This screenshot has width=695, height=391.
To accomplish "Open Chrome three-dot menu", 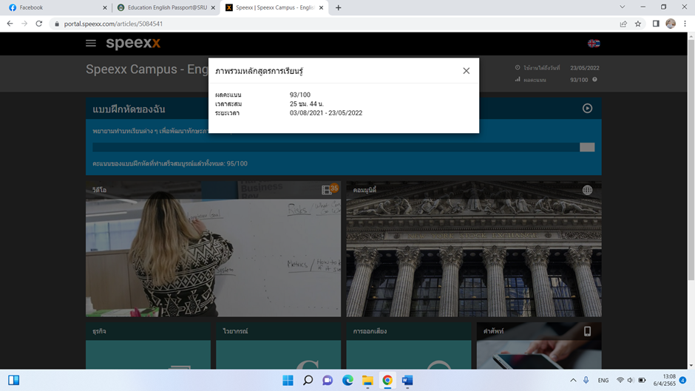I will pos(685,24).
